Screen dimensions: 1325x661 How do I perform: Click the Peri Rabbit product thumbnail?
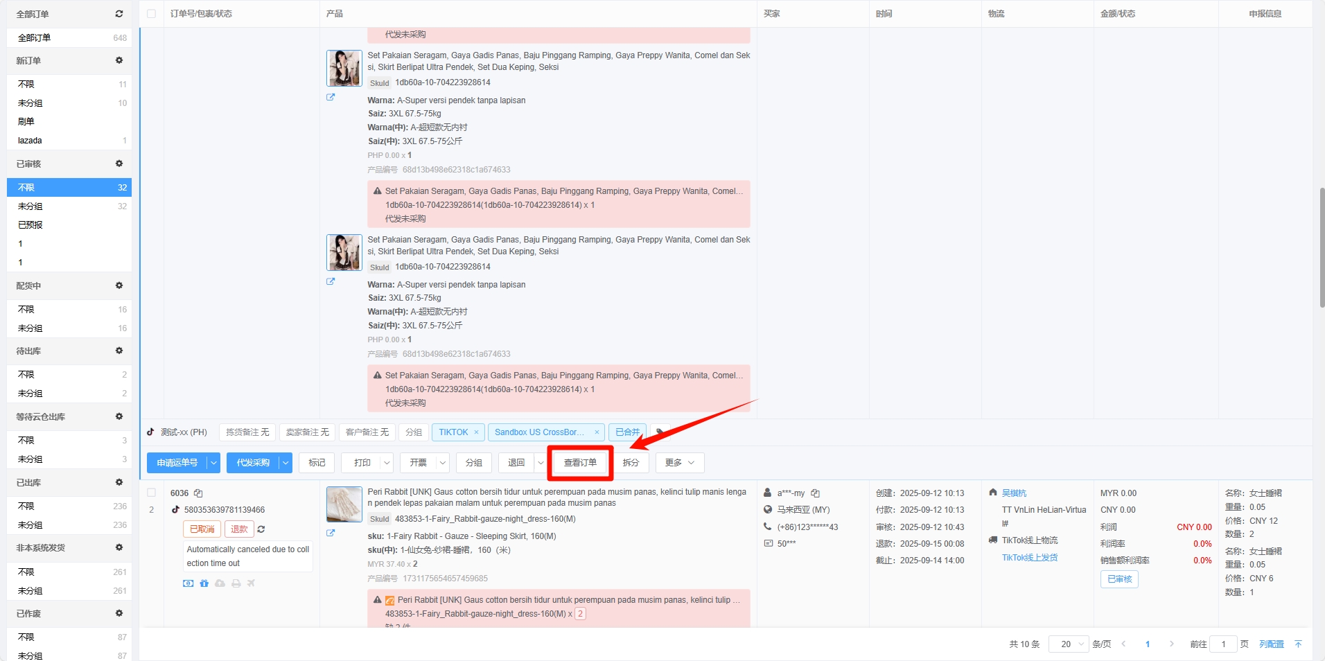[x=344, y=504]
